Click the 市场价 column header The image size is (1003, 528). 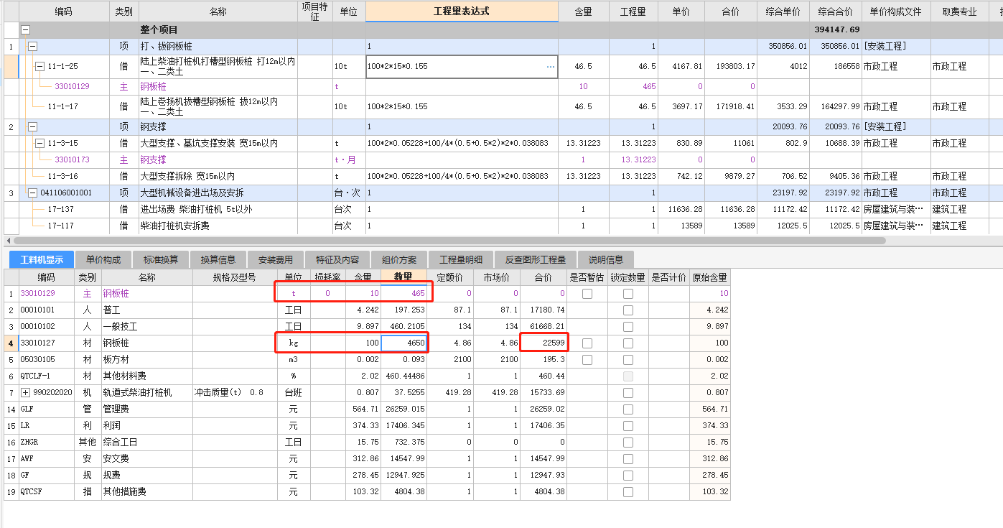[496, 277]
